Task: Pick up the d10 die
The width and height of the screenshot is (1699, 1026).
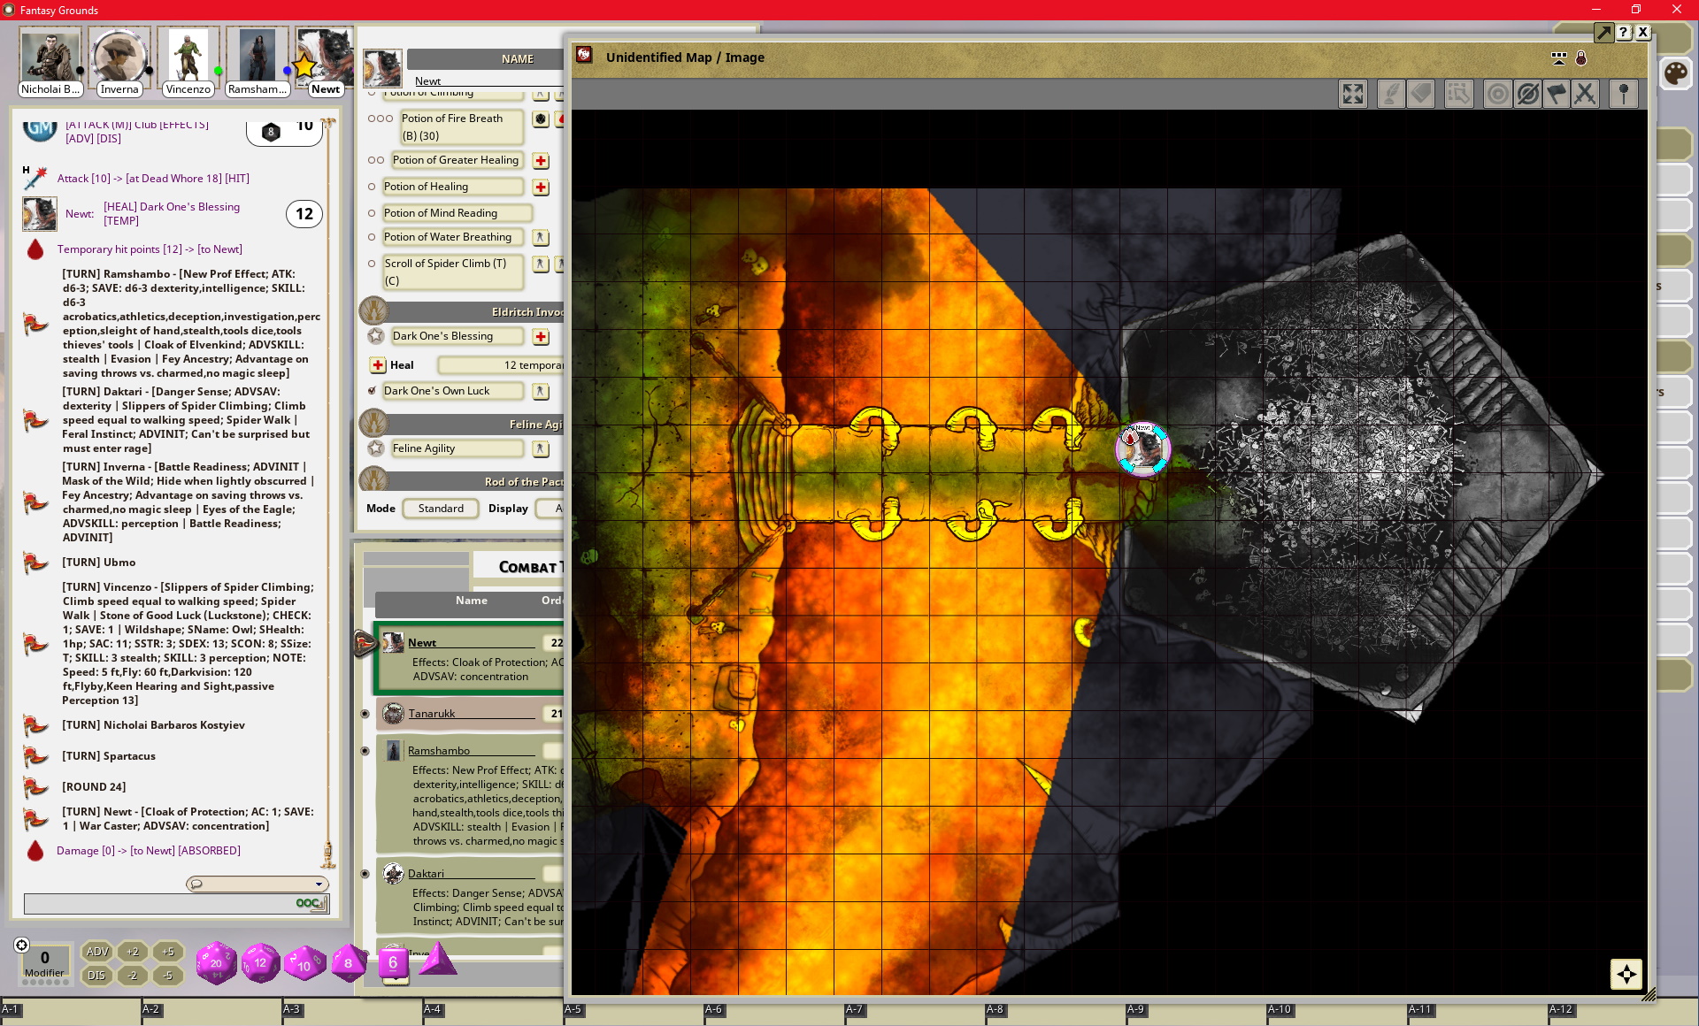Action: tap(304, 964)
